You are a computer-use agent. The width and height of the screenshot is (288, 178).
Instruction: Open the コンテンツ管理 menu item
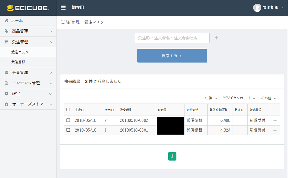[28, 83]
